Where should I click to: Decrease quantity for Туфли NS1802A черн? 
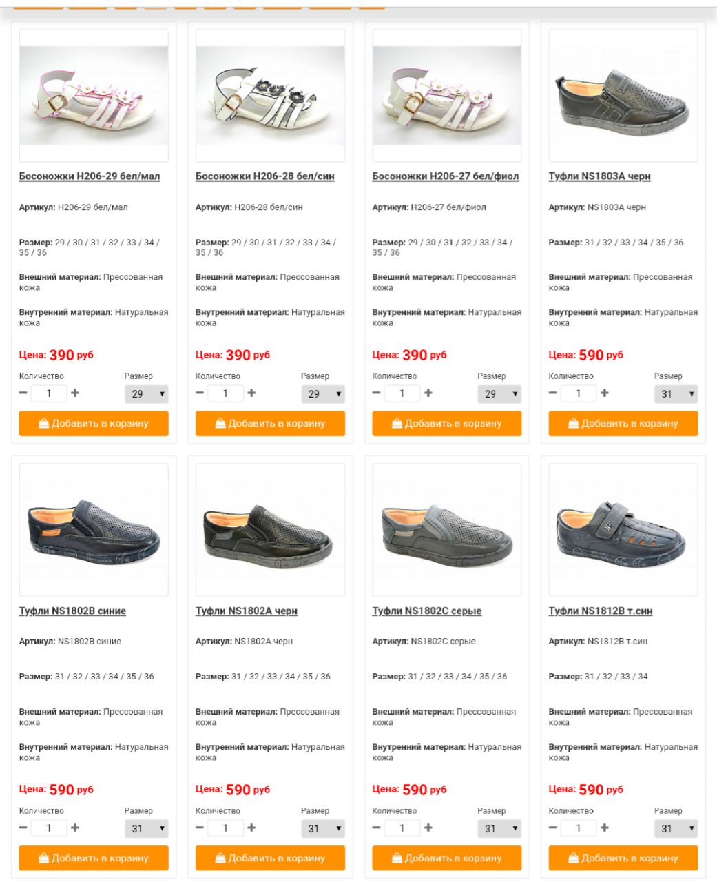pyautogui.click(x=200, y=828)
